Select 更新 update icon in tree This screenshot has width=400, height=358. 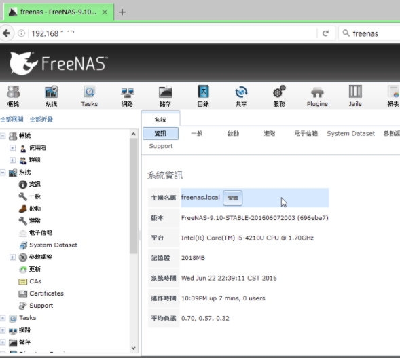[22, 269]
